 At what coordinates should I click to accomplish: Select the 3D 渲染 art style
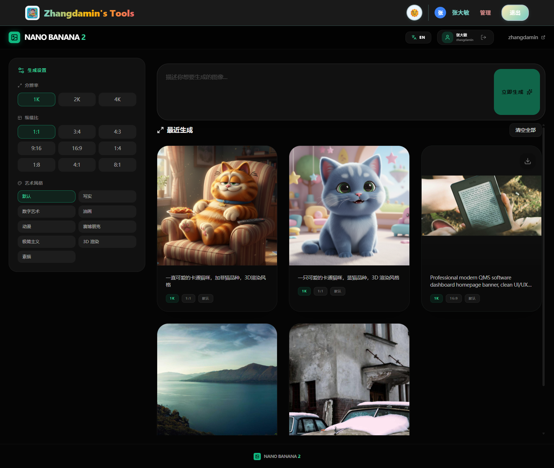click(x=107, y=242)
